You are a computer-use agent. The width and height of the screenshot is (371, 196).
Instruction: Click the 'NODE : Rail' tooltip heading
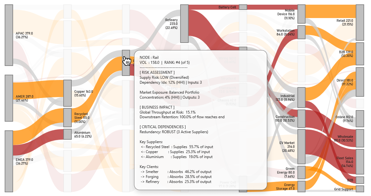pyautogui.click(x=149, y=57)
